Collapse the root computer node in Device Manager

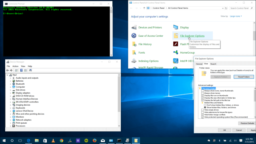[7, 75]
